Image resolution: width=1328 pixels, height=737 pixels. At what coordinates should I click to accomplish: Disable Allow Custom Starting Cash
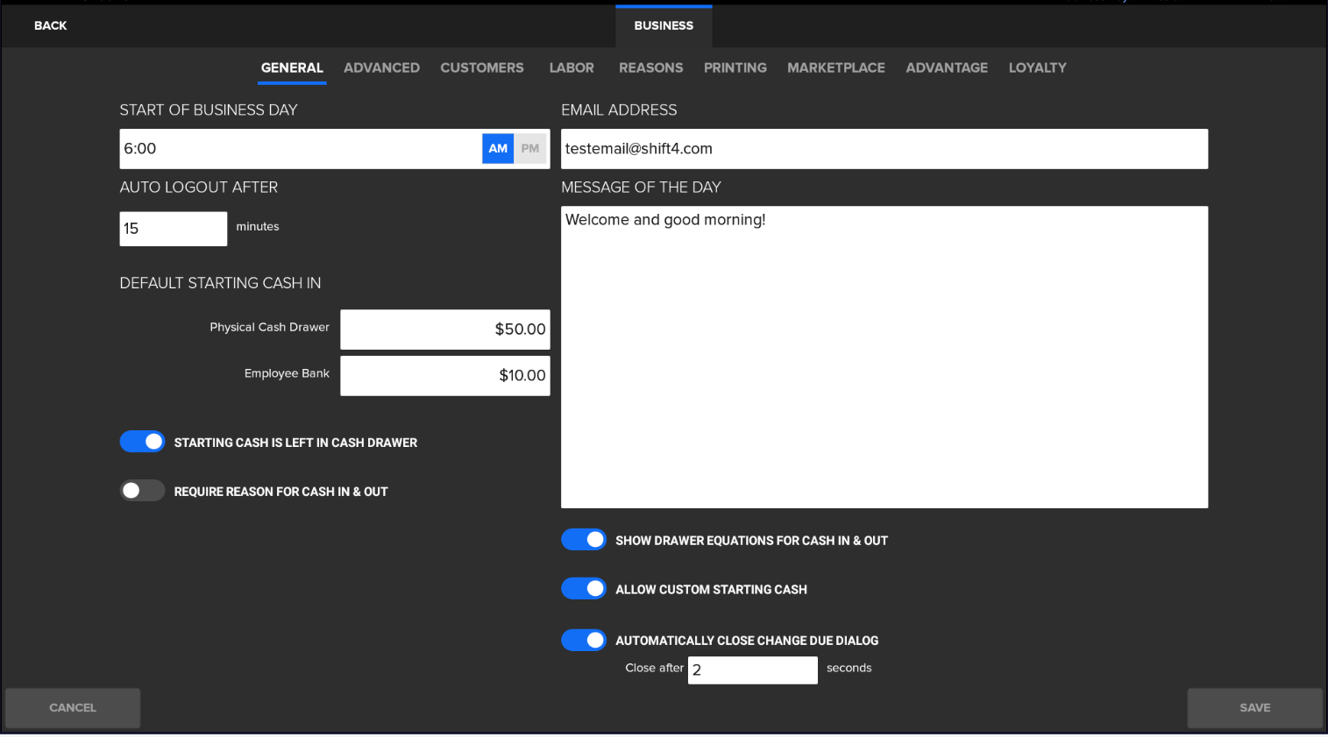click(584, 589)
